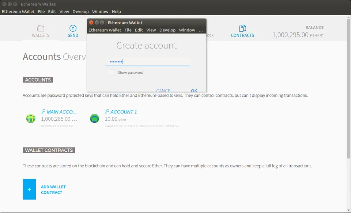This screenshot has height=213, width=351.
Task: Open the MAIN ACCO... account link
Action: 62,112
